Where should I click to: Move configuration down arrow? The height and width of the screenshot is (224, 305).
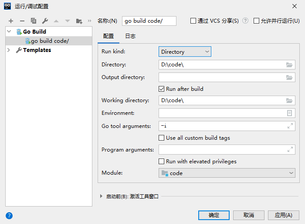(68, 21)
